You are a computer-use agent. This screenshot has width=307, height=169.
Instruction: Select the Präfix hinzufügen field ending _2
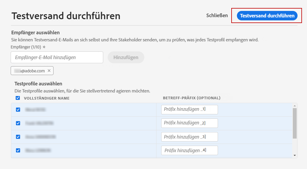tap(189, 123)
